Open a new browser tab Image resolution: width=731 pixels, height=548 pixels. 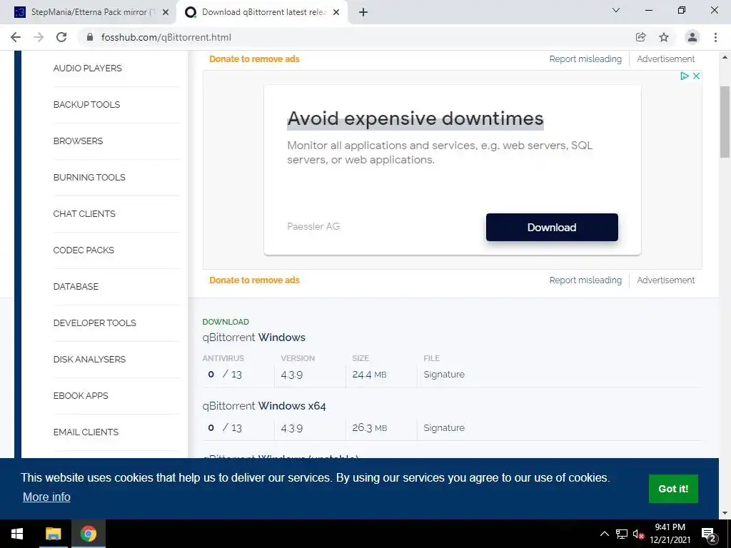pyautogui.click(x=363, y=12)
